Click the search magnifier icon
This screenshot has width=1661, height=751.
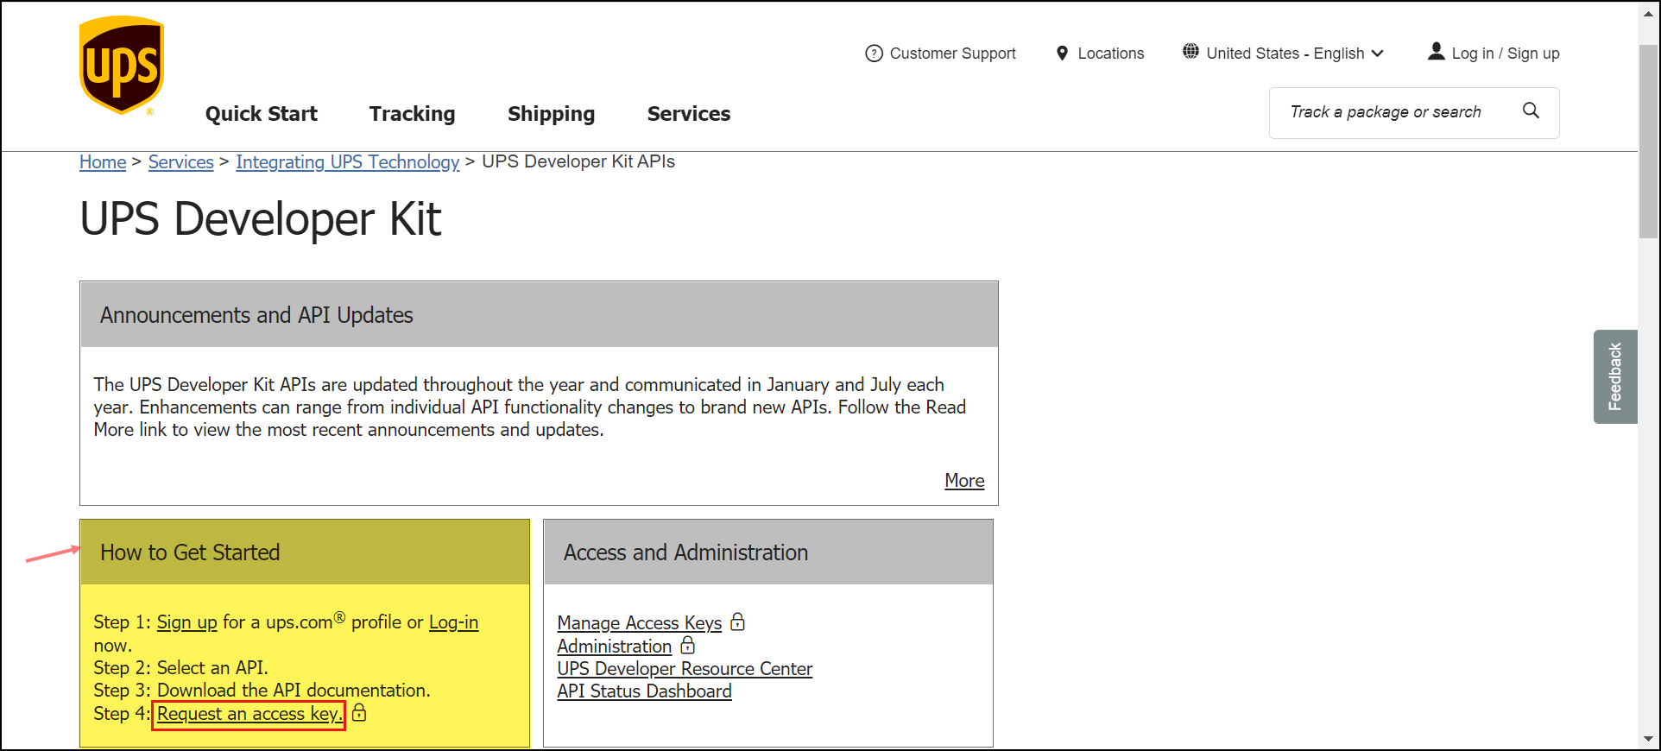click(x=1531, y=110)
